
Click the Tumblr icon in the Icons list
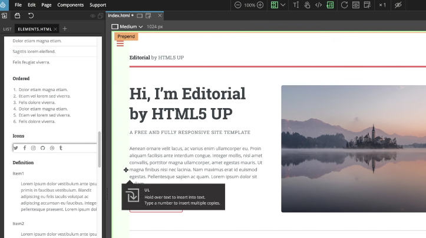point(61,148)
